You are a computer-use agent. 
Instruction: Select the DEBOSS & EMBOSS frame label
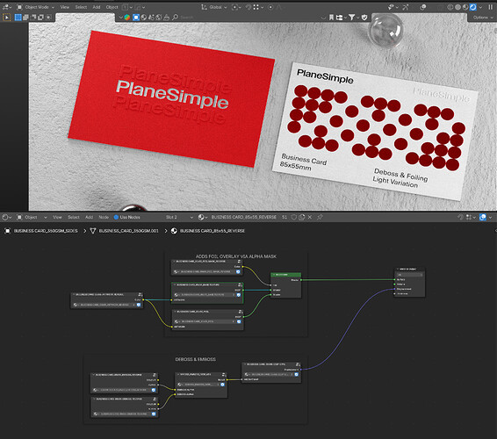[x=196, y=359]
